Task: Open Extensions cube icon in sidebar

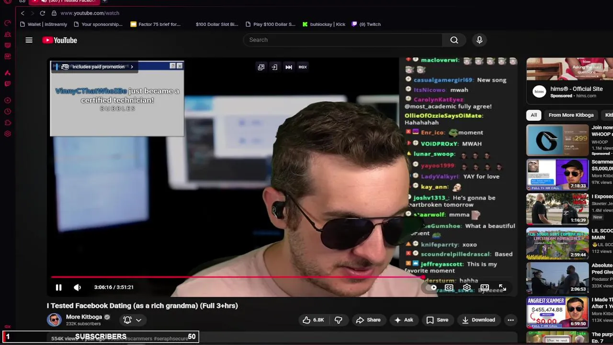Action: (8, 123)
